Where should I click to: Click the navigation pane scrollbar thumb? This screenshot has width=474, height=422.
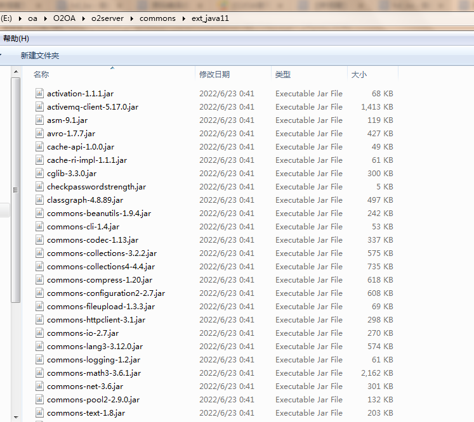pos(16,190)
